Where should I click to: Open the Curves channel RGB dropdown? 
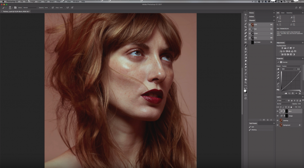(288, 69)
